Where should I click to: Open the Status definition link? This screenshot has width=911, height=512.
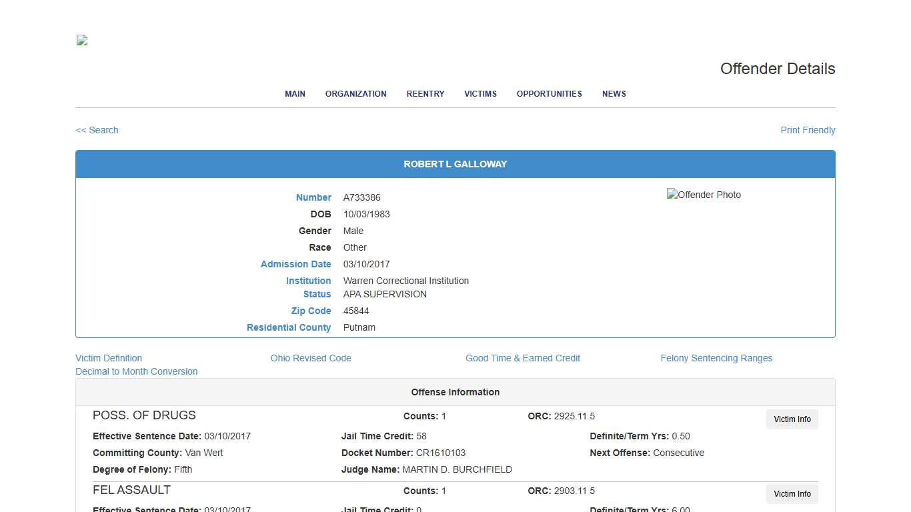317,294
